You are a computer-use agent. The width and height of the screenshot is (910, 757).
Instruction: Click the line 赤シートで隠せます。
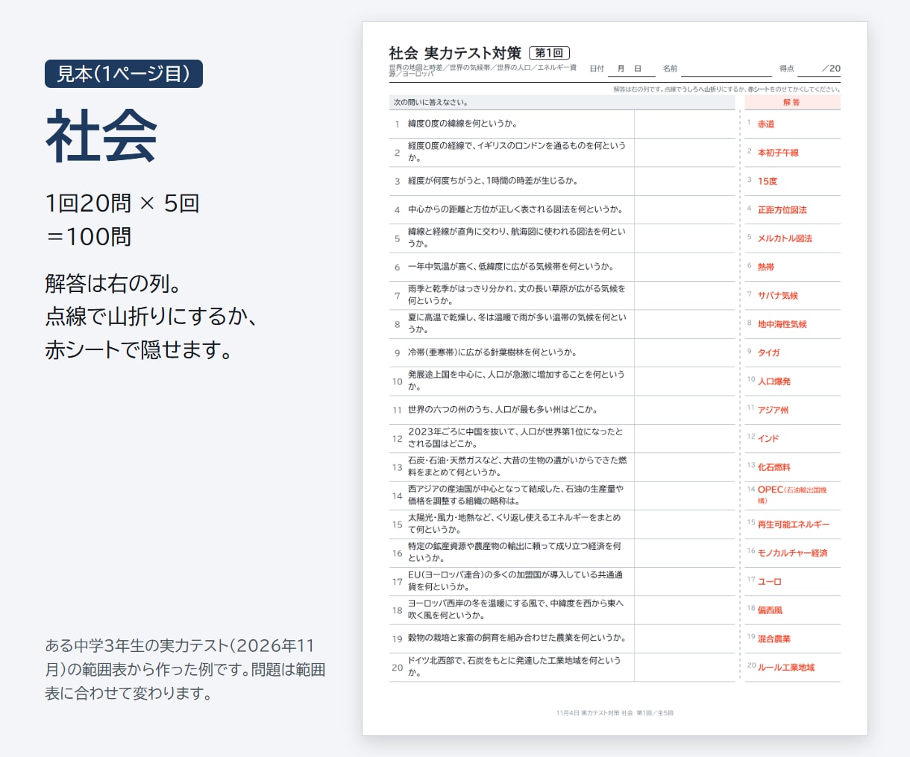tap(140, 349)
